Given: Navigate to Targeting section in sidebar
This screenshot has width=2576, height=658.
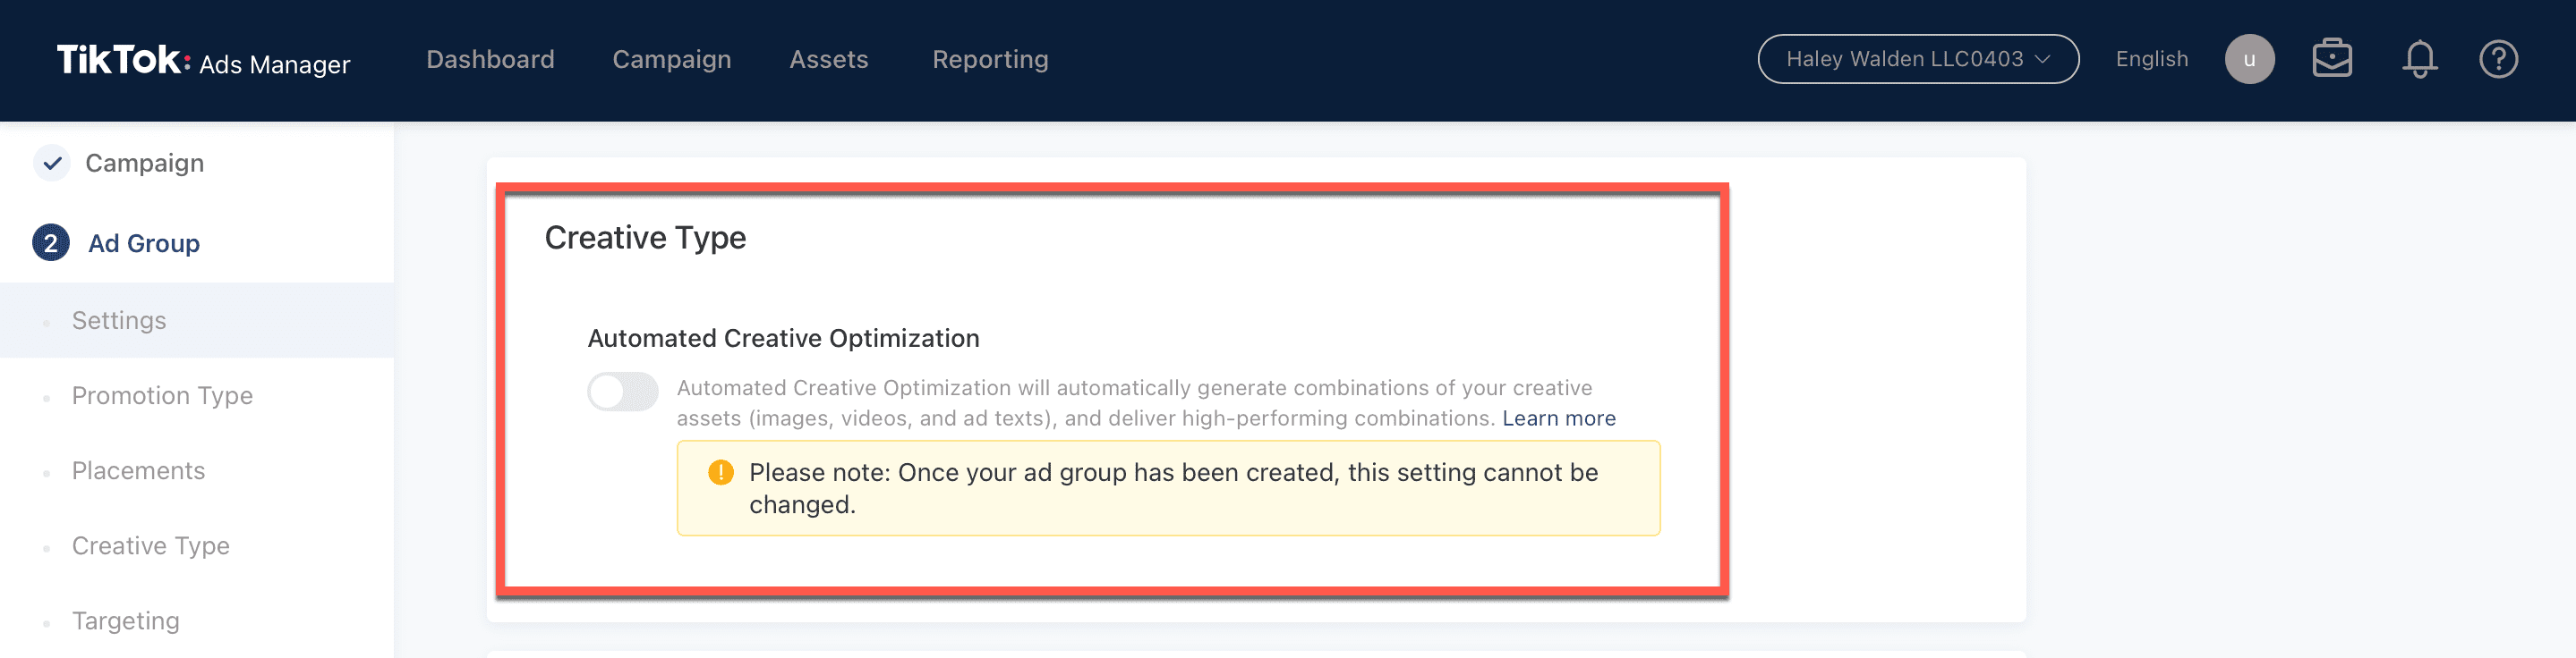Looking at the screenshot, I should [126, 621].
